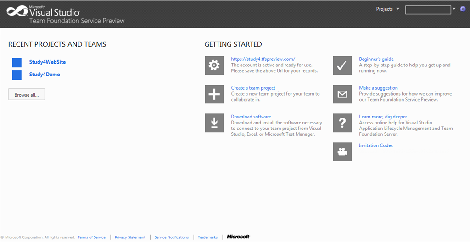
Task: Click the blue square icon next to Study4Demo
Action: click(x=17, y=75)
